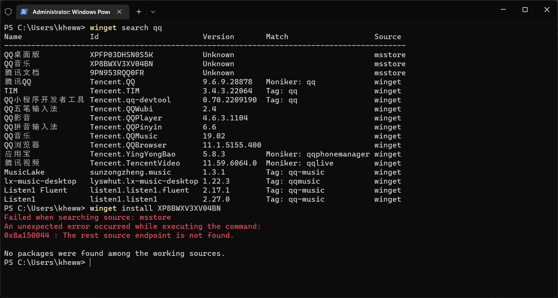This screenshot has height=298, width=558.
Task: Open a new terminal tab with the plus button
Action: tap(139, 11)
